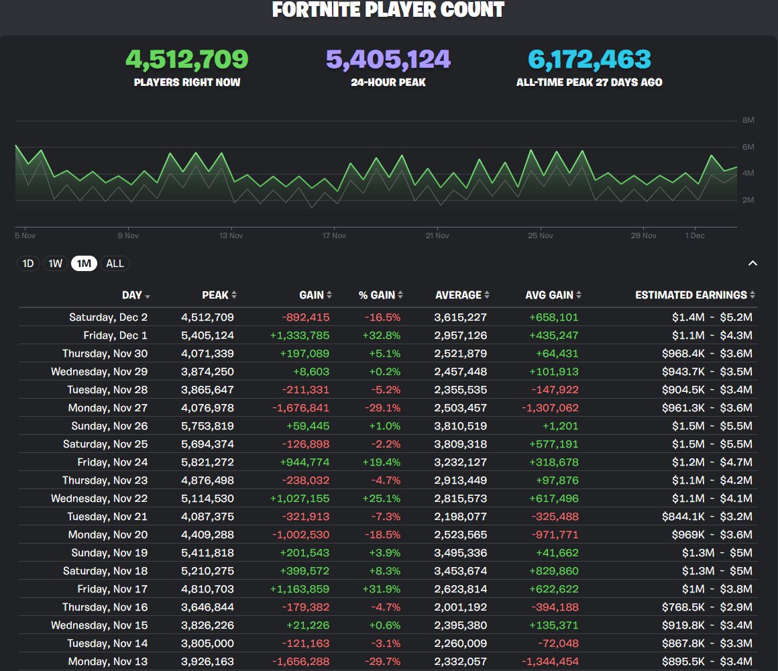Click the Tuesday, Nov 14 row label
Viewport: 778px width, 671px height.
pos(108,643)
